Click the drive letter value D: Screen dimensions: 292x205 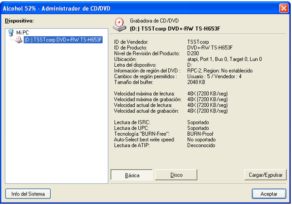[189, 65]
